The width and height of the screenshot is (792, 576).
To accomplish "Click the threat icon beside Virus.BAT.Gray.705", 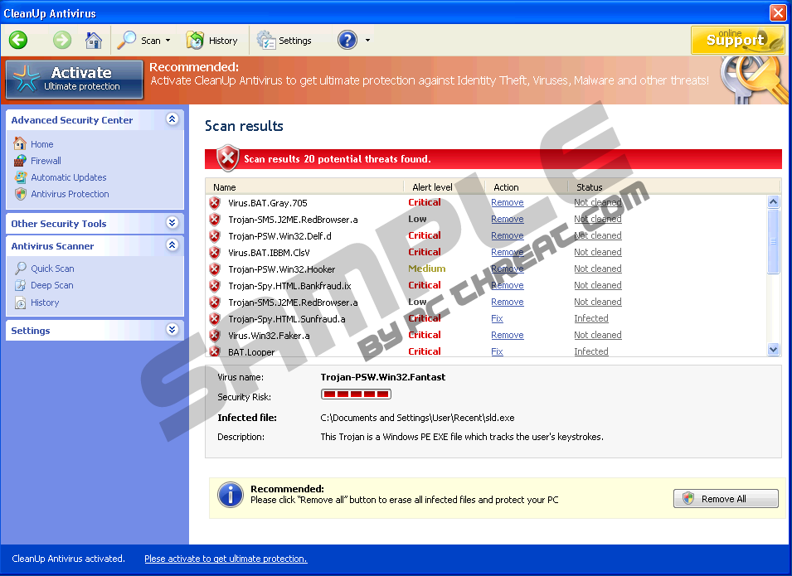I will coord(215,203).
